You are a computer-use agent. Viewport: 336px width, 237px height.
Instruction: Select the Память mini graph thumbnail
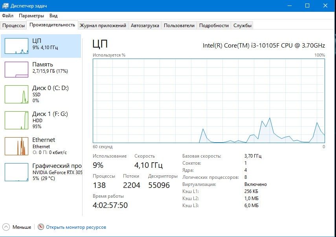(x=17, y=70)
